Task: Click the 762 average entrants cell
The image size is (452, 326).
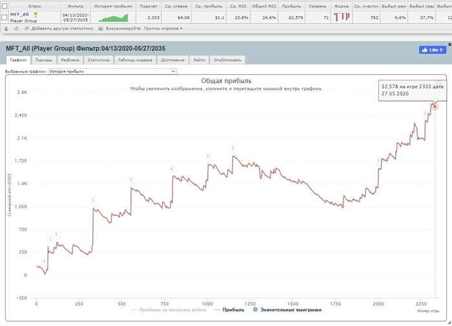Action: [366, 17]
